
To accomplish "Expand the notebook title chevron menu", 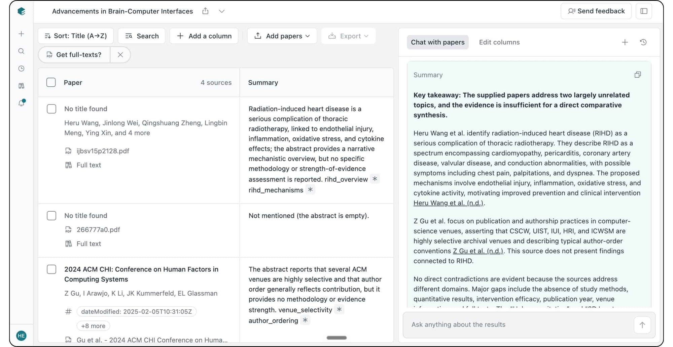I will coord(221,11).
